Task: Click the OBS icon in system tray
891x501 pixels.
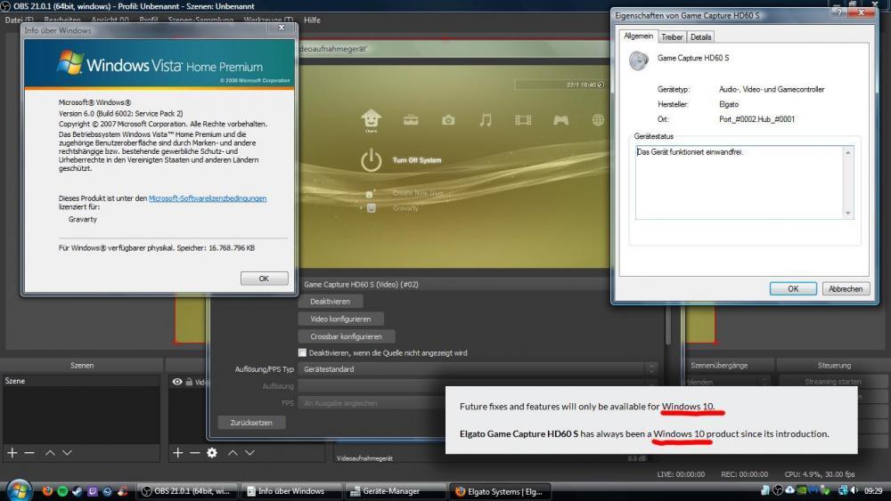Action: tap(778, 490)
